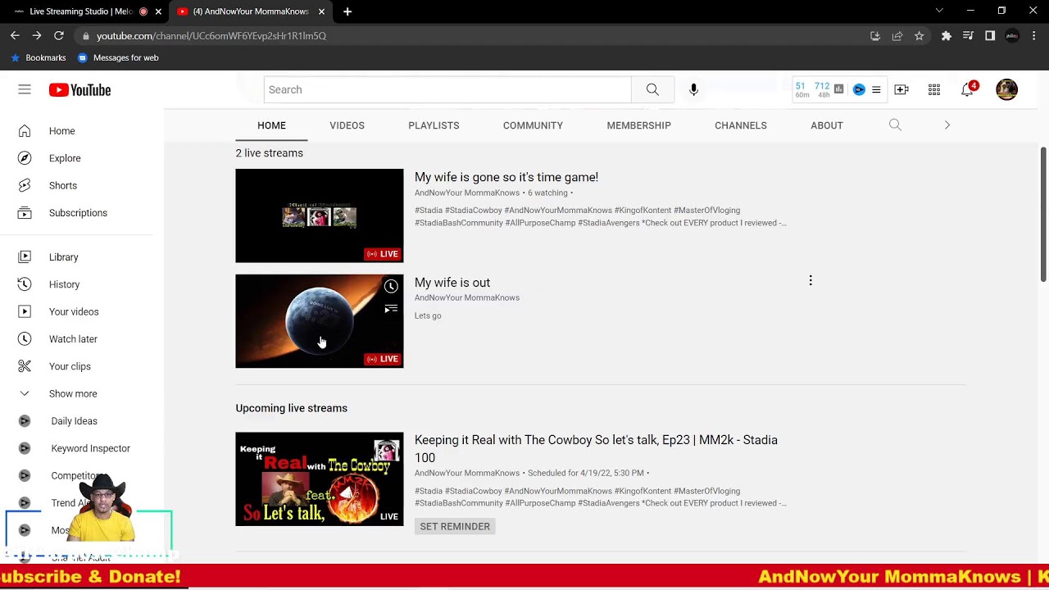
Task: Open thumbnail of planet live stream
Action: (320, 321)
